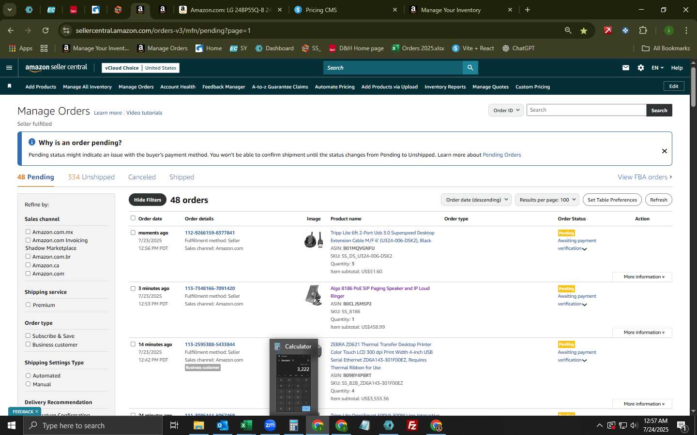
Task: Open File Explorer from the taskbar
Action: 199,425
